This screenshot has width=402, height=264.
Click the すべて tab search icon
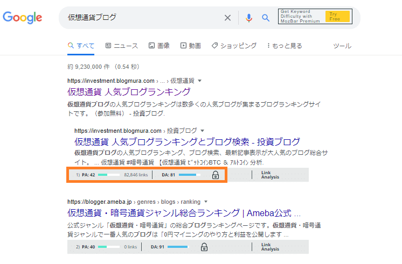(x=71, y=46)
